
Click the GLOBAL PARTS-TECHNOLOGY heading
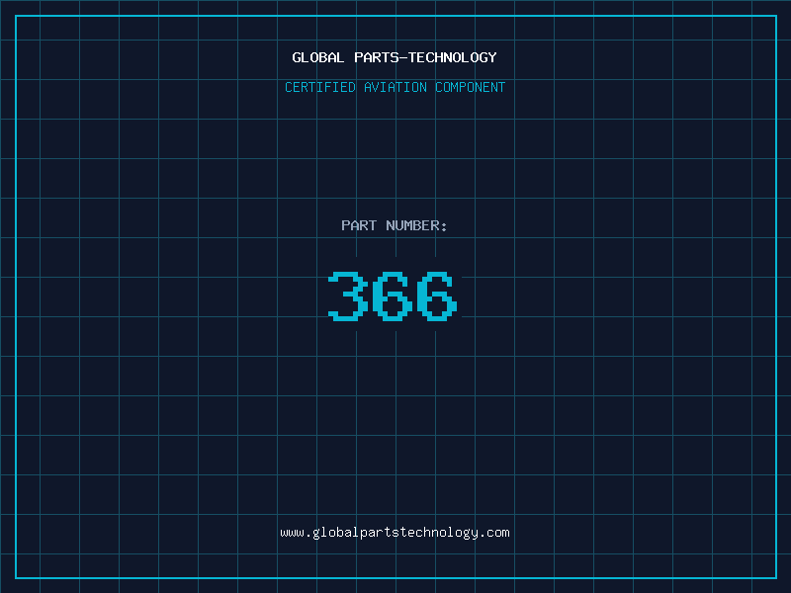(x=395, y=57)
